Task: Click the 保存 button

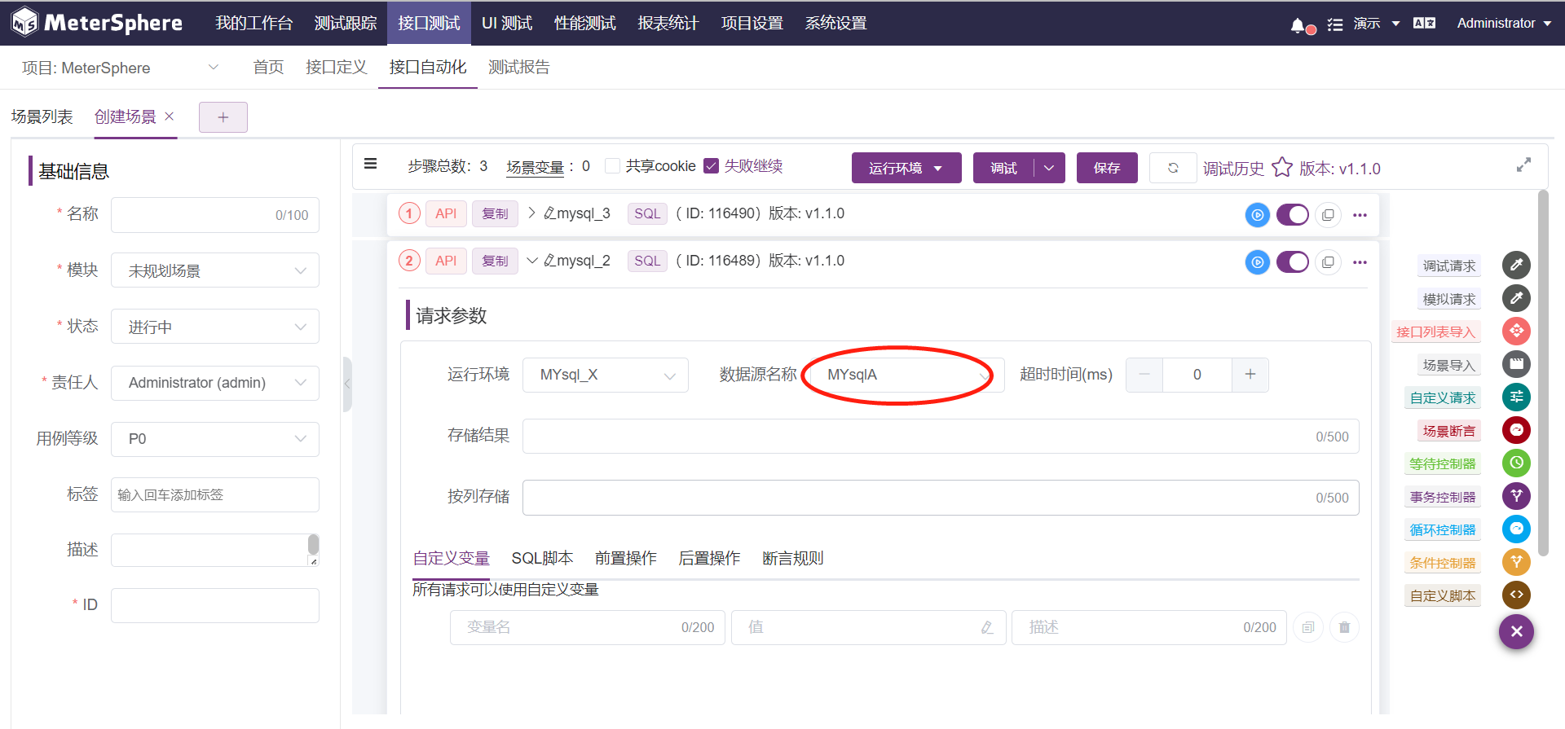Action: click(x=1107, y=168)
